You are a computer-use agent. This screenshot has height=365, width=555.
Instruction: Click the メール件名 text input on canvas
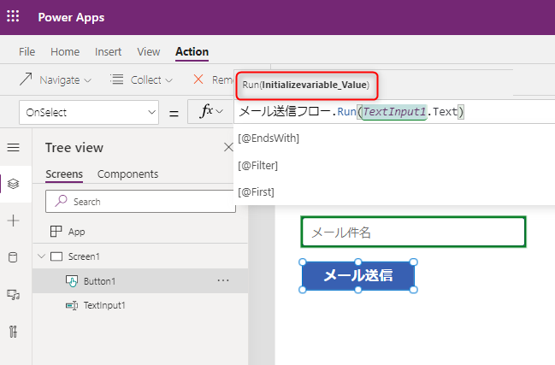[x=413, y=232]
